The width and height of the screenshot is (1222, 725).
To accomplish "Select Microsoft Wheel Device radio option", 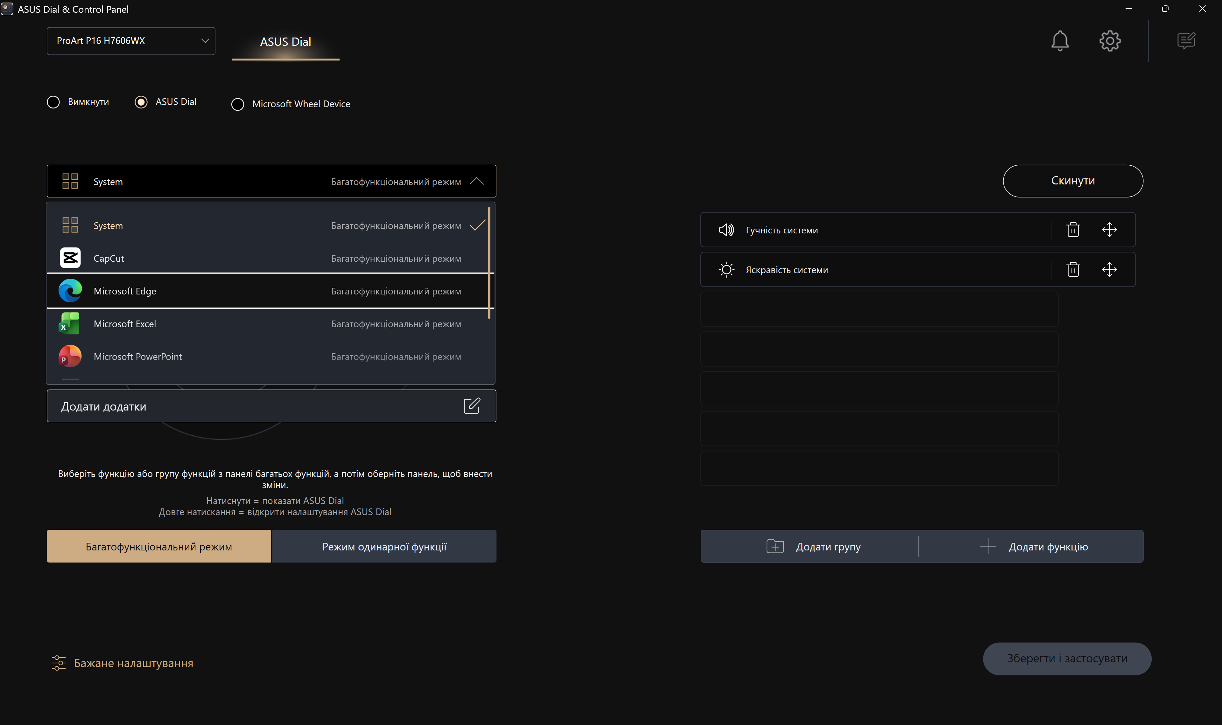I will [237, 104].
